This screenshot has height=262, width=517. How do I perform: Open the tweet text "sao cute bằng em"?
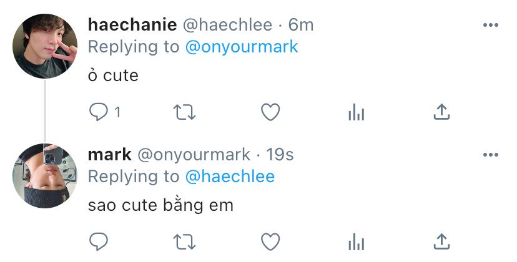click(x=160, y=205)
